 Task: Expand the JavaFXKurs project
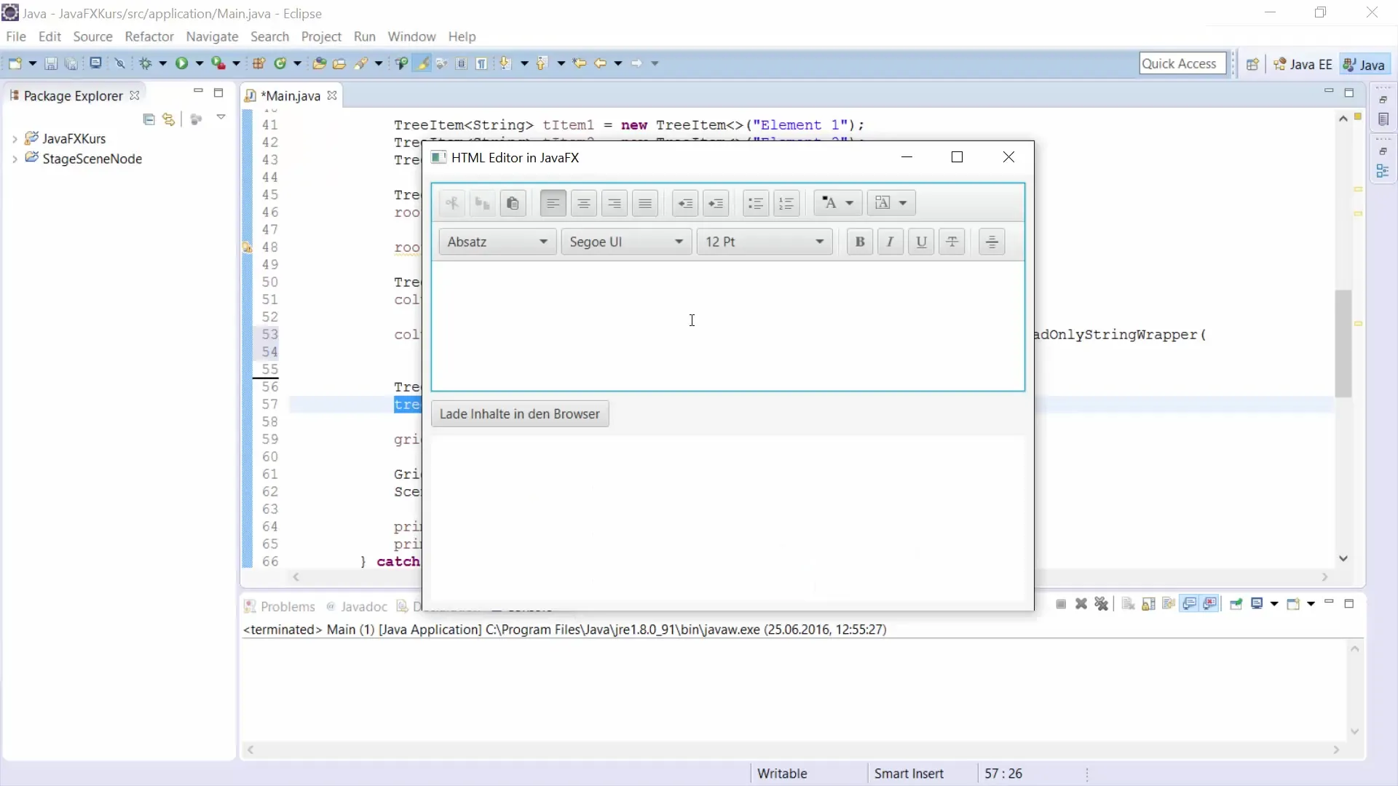click(x=15, y=139)
